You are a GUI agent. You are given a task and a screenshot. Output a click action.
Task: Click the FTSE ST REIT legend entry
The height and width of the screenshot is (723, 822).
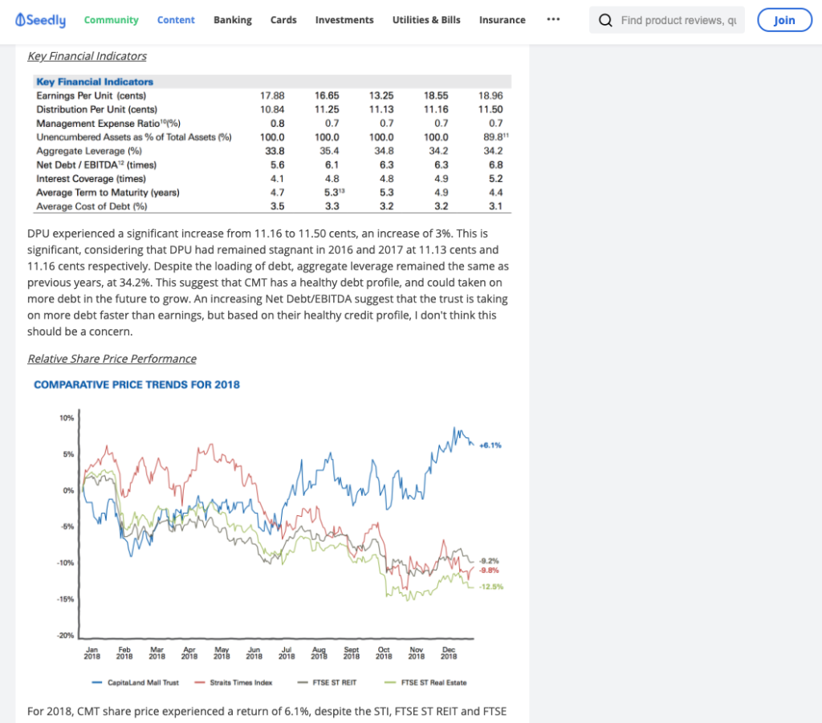coord(327,683)
